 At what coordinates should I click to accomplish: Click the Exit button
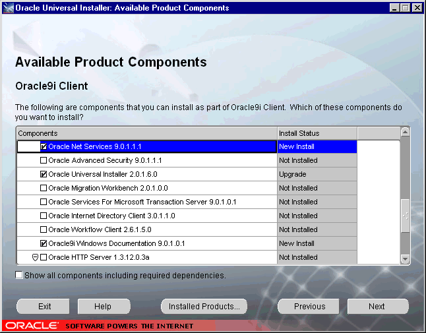pos(43,307)
